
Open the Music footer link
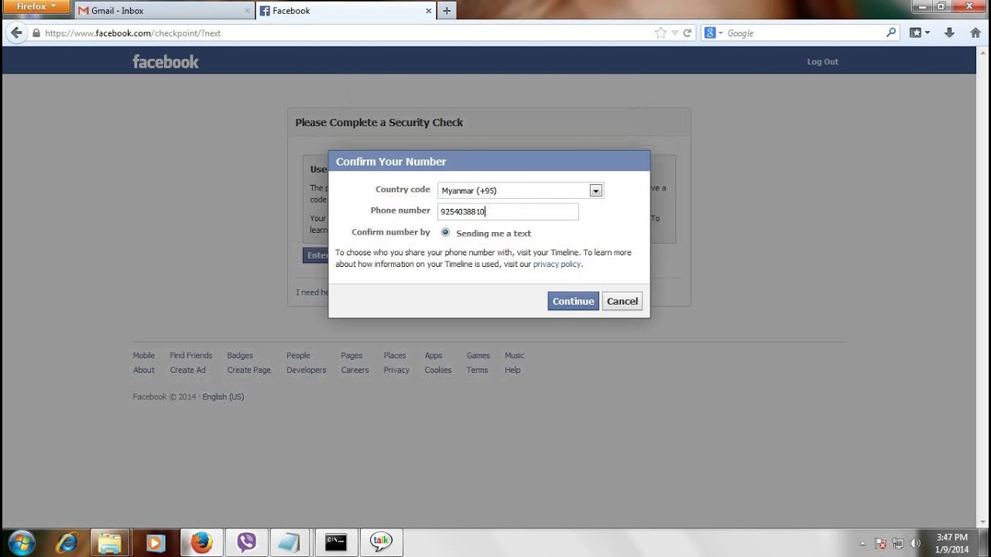[515, 356]
